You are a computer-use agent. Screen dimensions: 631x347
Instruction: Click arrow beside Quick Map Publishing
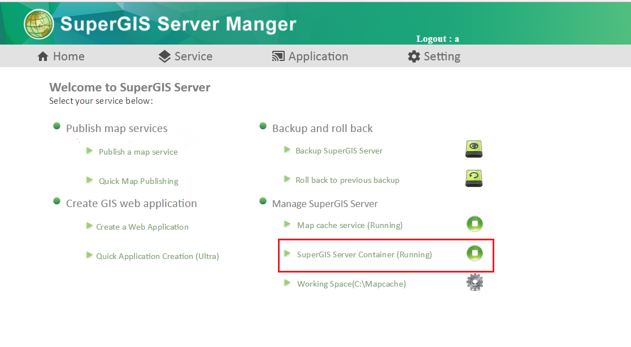[90, 180]
